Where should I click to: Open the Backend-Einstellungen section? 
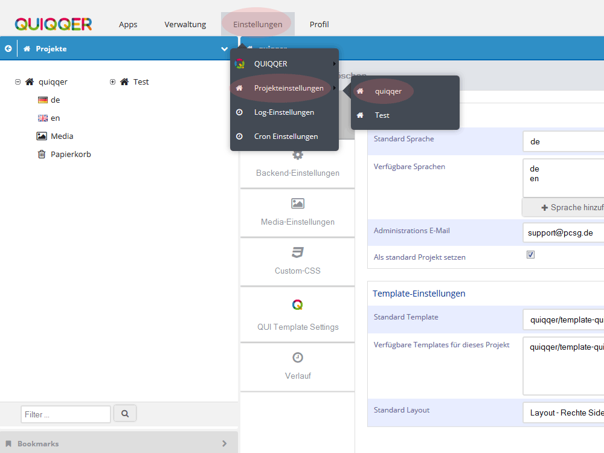coord(297,164)
